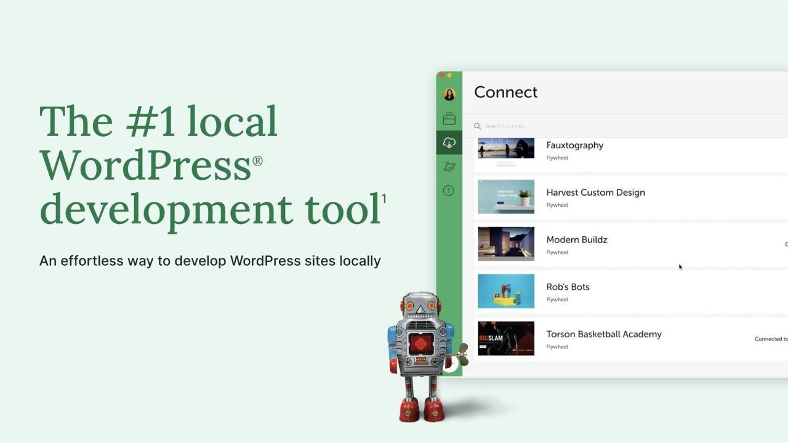Screen dimensions: 788x443
Task: Select the Modern Buildz site name
Action: 577,240
